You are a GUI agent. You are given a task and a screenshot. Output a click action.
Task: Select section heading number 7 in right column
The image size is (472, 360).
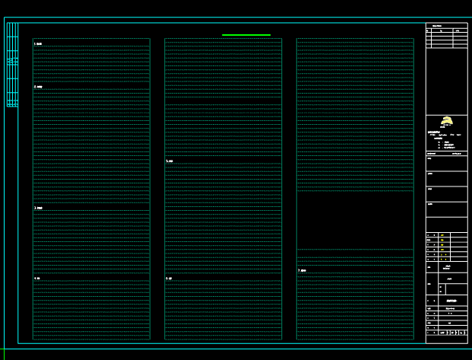(x=302, y=270)
